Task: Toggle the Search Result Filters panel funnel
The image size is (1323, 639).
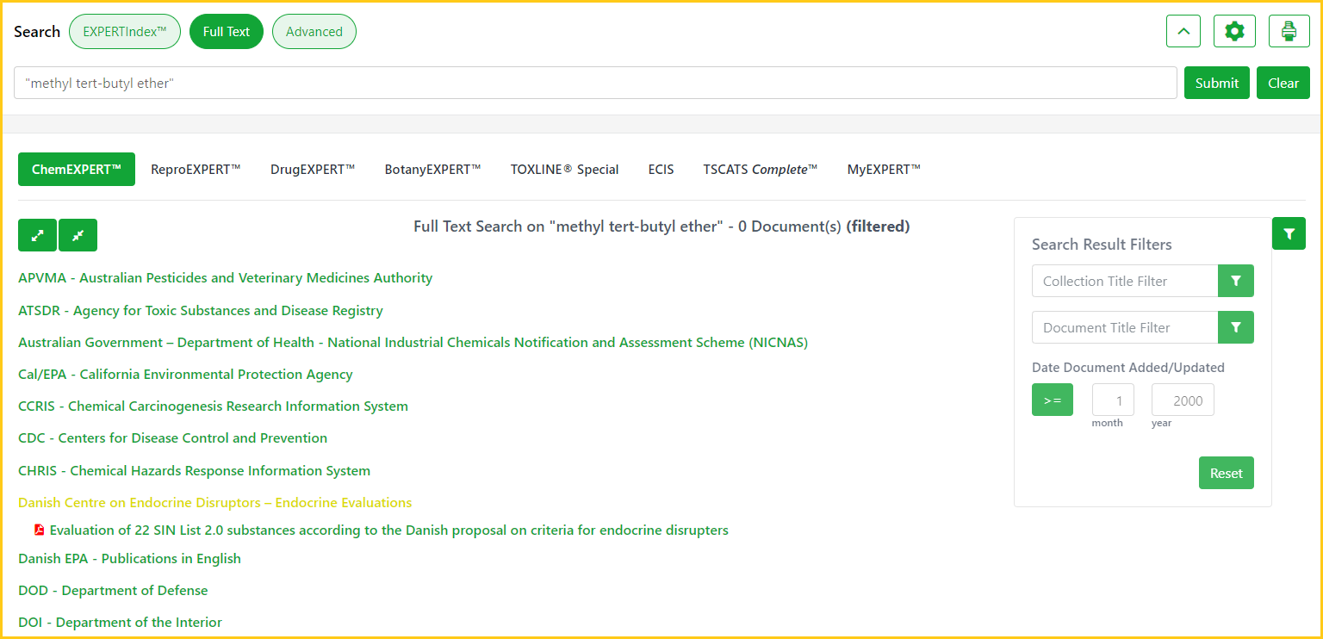Action: [1289, 233]
